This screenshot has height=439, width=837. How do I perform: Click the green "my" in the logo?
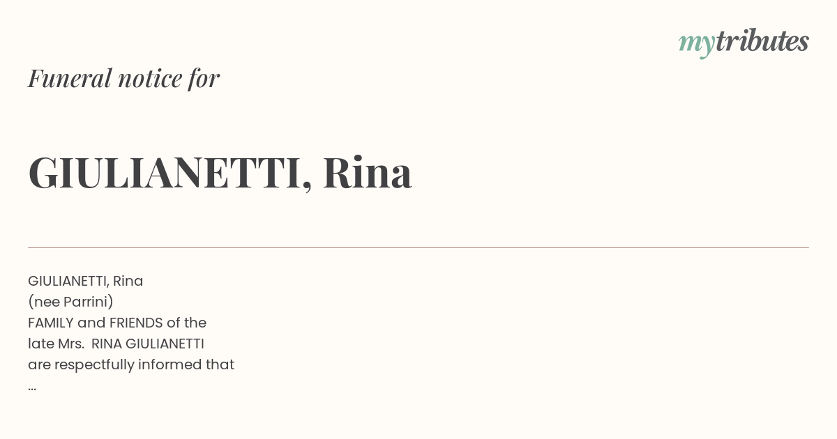pos(696,45)
